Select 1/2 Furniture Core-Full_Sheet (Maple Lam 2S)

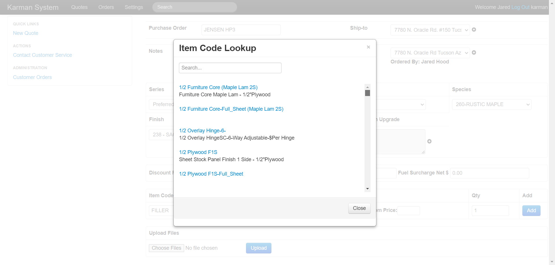(x=231, y=109)
